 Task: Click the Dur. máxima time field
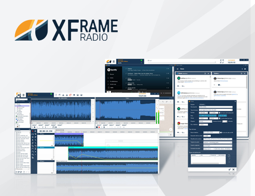tap(204, 124)
